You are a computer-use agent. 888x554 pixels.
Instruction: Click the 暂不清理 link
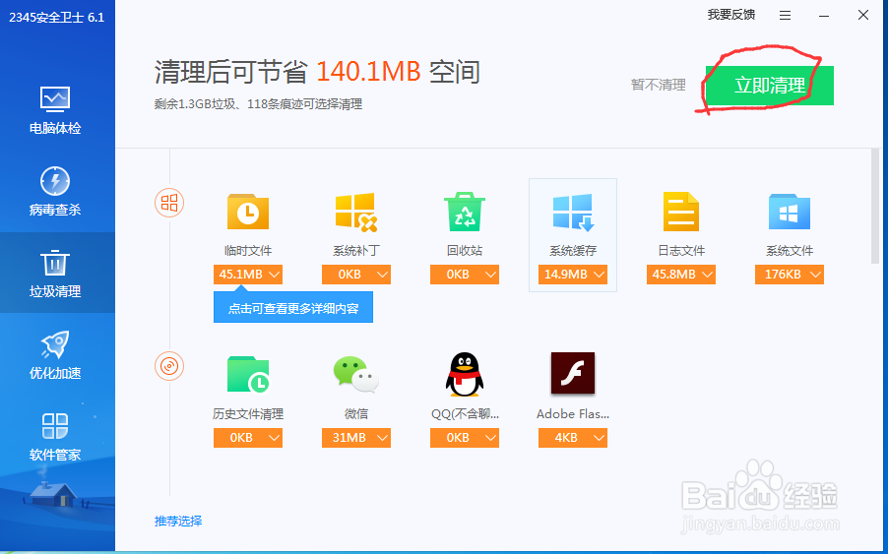click(x=658, y=85)
